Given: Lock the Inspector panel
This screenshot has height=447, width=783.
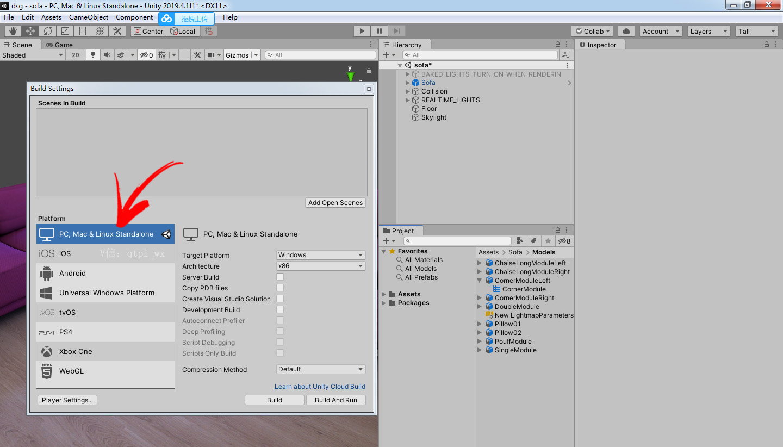Looking at the screenshot, I should click(767, 45).
